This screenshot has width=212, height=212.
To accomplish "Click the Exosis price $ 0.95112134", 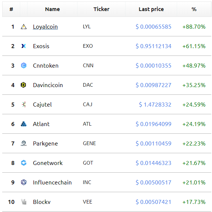I will point(154,46).
